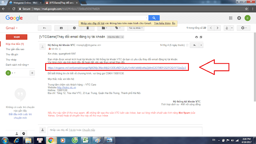The width and height of the screenshot is (256, 144).
Task: Click 'Tìm hiểu thêm' in notification bar
Action: [x=162, y=23]
